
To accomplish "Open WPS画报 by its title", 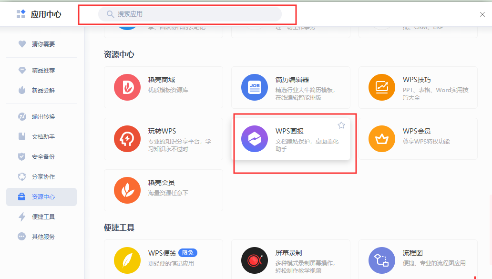I will (289, 131).
